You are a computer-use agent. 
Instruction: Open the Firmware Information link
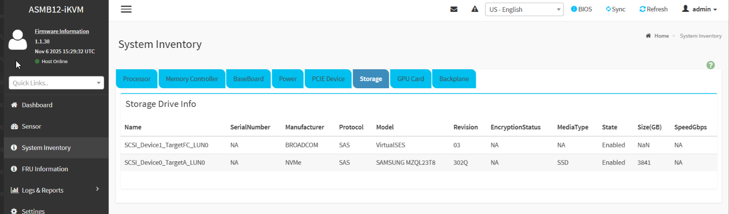62,31
